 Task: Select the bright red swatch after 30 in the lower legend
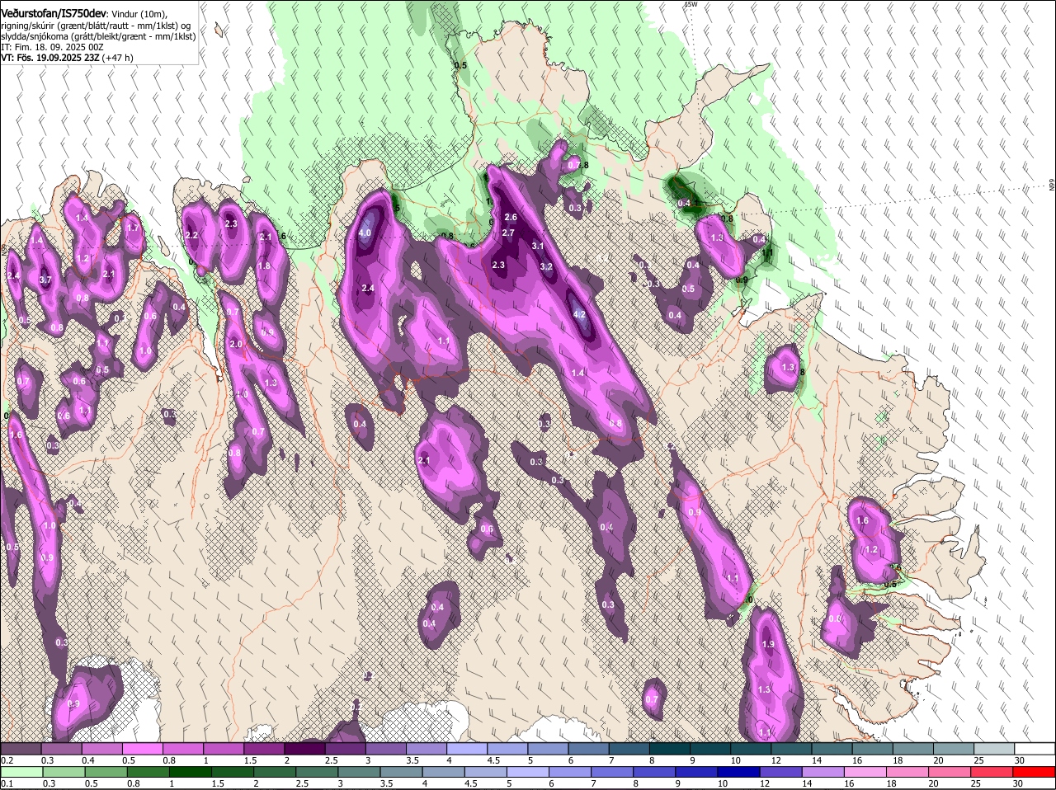(1035, 772)
